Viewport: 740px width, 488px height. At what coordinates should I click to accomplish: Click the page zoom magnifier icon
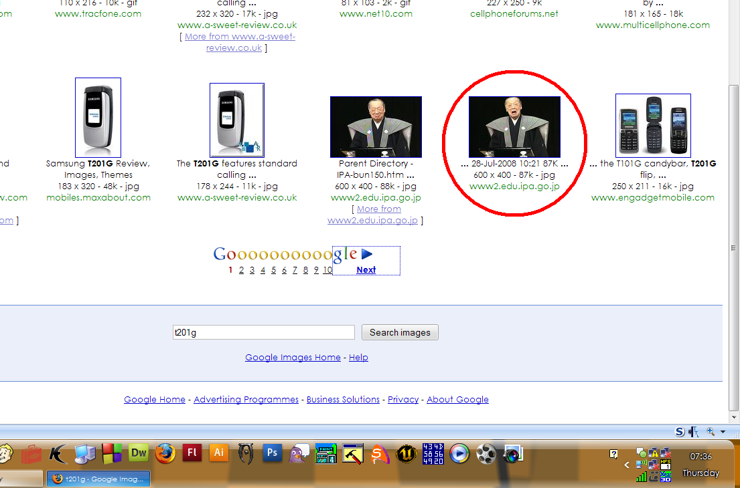[711, 431]
